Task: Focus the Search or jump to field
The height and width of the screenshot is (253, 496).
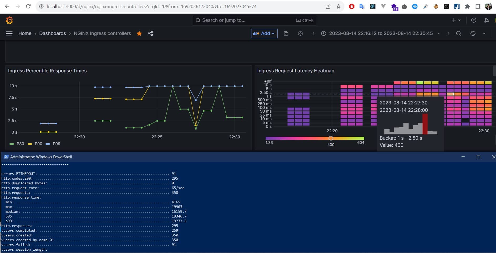Action: 254,20
